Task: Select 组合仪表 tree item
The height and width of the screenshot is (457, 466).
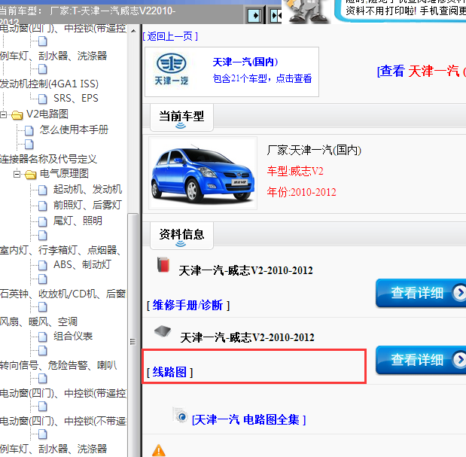Action: pos(73,336)
